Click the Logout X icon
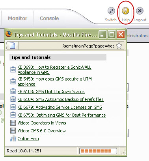Screen dimensions: 149x161 [140, 11]
